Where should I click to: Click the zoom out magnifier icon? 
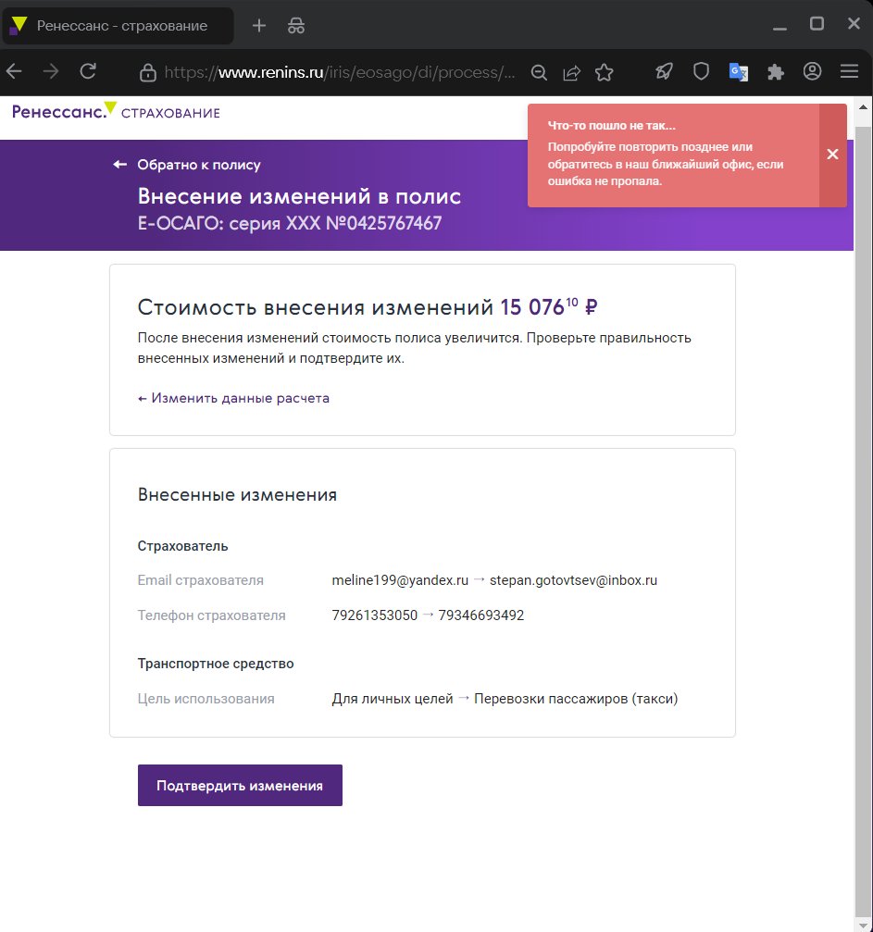539,72
